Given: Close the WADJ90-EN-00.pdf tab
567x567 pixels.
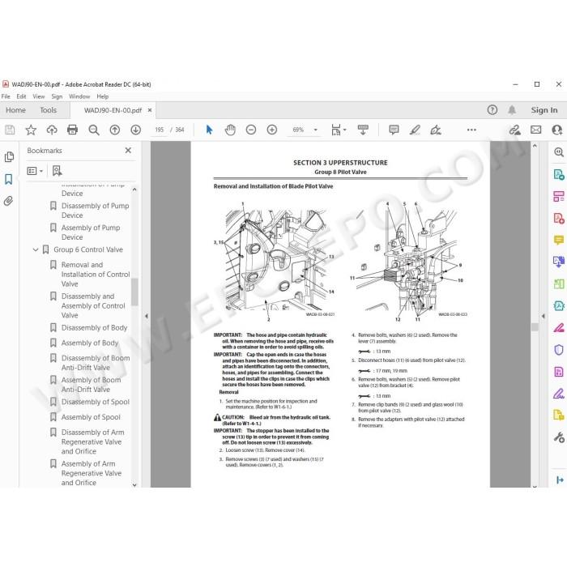Looking at the screenshot, I should tap(150, 110).
